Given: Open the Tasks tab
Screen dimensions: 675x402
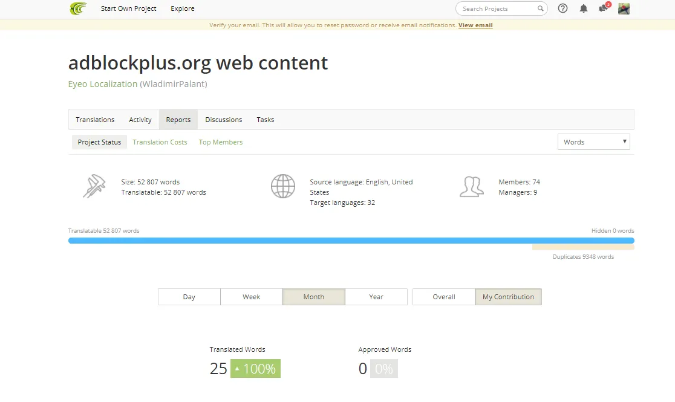Looking at the screenshot, I should click(x=265, y=120).
